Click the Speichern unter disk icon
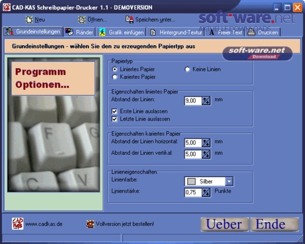Viewport: 305px width, 244px height. [x=130, y=20]
